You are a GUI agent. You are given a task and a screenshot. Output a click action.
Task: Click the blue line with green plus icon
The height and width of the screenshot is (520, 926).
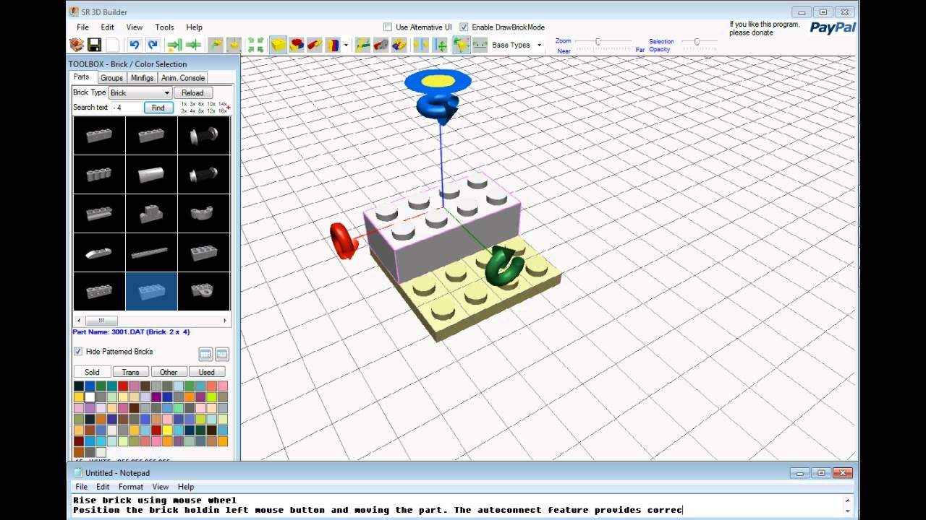pos(441,45)
